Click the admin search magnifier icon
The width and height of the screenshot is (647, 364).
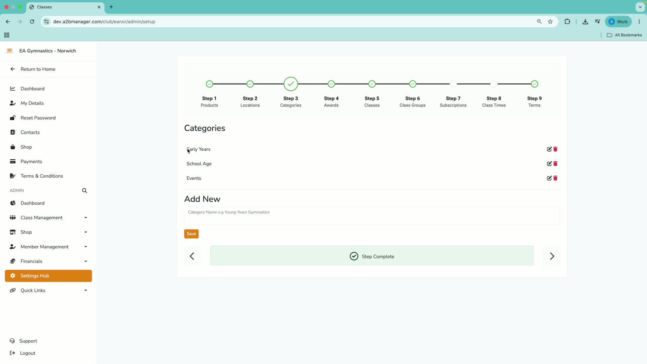click(85, 190)
